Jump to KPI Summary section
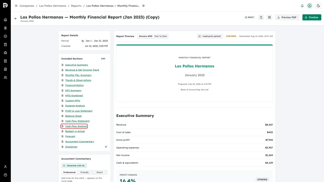Image resolution: width=324 pixels, height=182 pixels. pyautogui.click(x=73, y=90)
